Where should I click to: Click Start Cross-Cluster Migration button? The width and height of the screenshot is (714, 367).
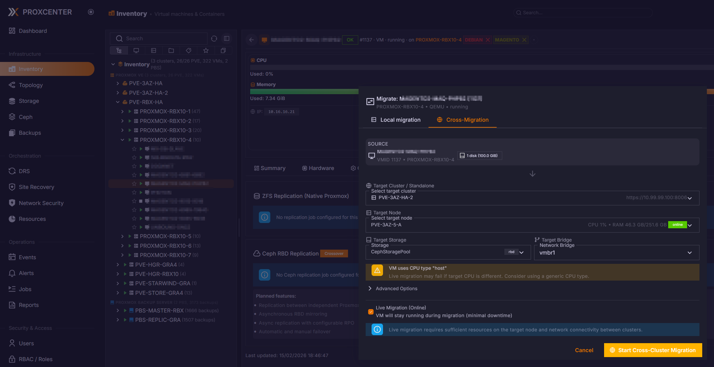click(653, 350)
